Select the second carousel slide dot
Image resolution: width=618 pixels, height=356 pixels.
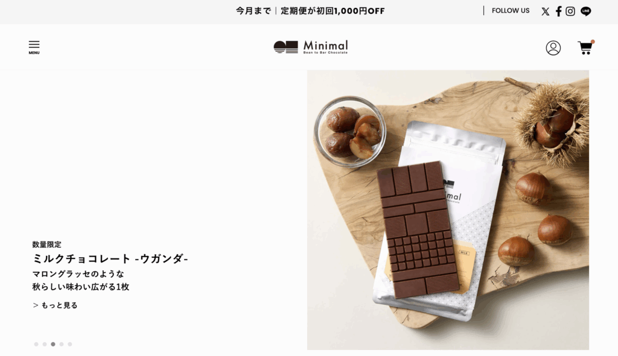click(x=45, y=344)
